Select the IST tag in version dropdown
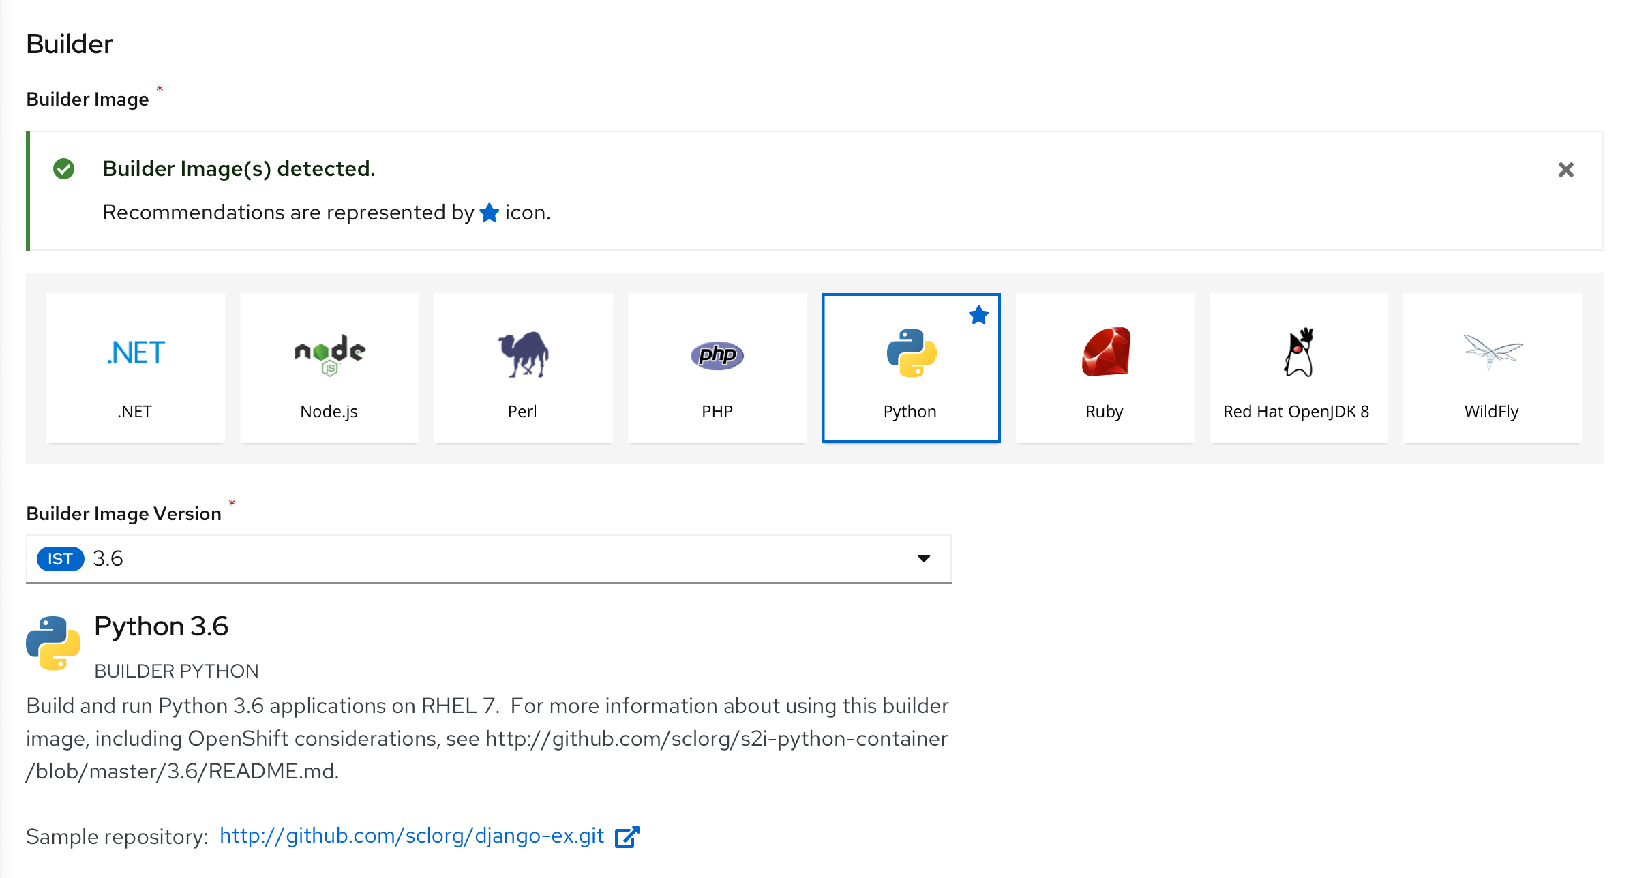The height and width of the screenshot is (878, 1635). (59, 559)
